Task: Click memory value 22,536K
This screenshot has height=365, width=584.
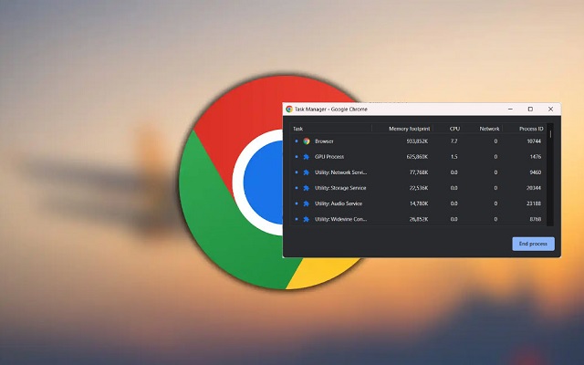Action: pos(419,188)
